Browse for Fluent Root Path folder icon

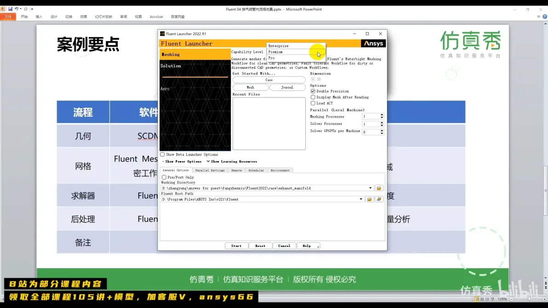370,199
